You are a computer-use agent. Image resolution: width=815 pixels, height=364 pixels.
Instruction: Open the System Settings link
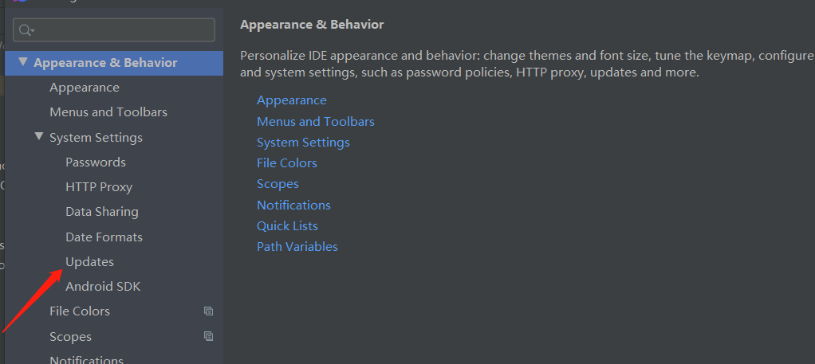pos(303,143)
